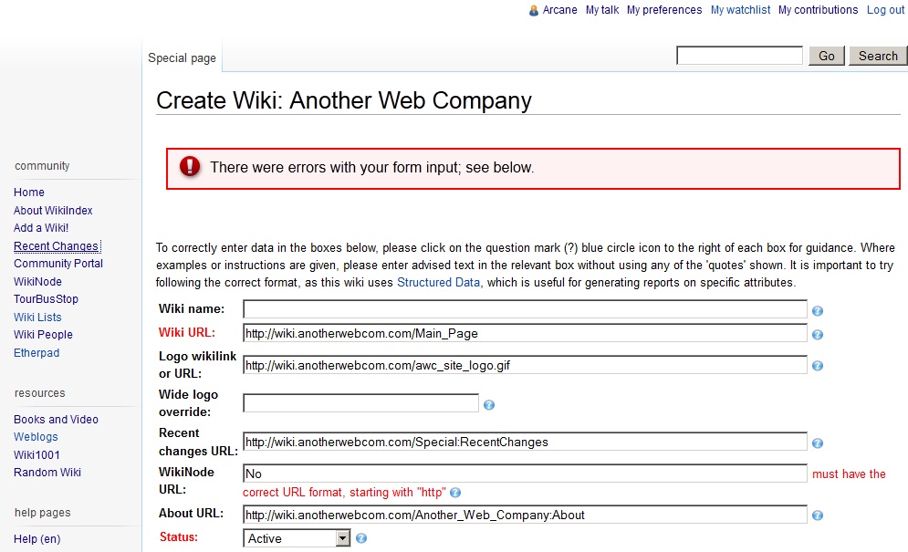Click the Log out link

point(885,10)
